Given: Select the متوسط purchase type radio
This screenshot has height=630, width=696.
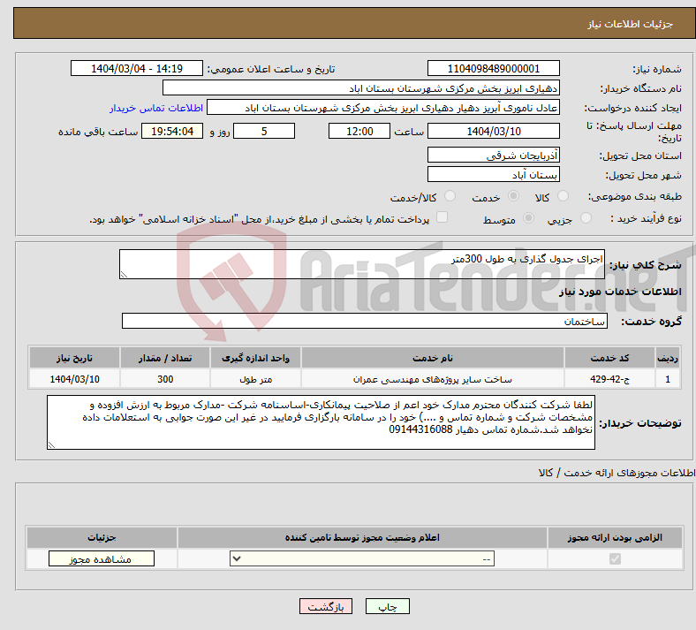Looking at the screenshot, I should click(x=529, y=218).
